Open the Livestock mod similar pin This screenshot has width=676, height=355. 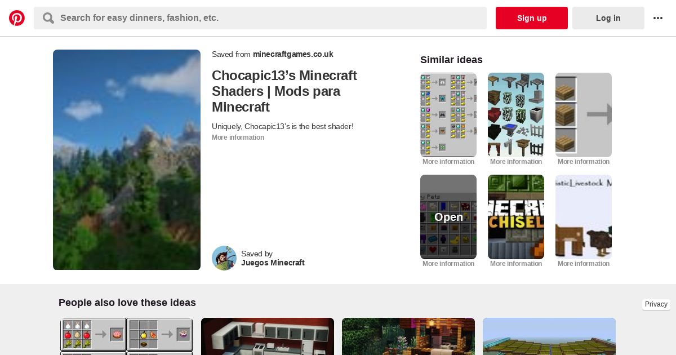(584, 217)
